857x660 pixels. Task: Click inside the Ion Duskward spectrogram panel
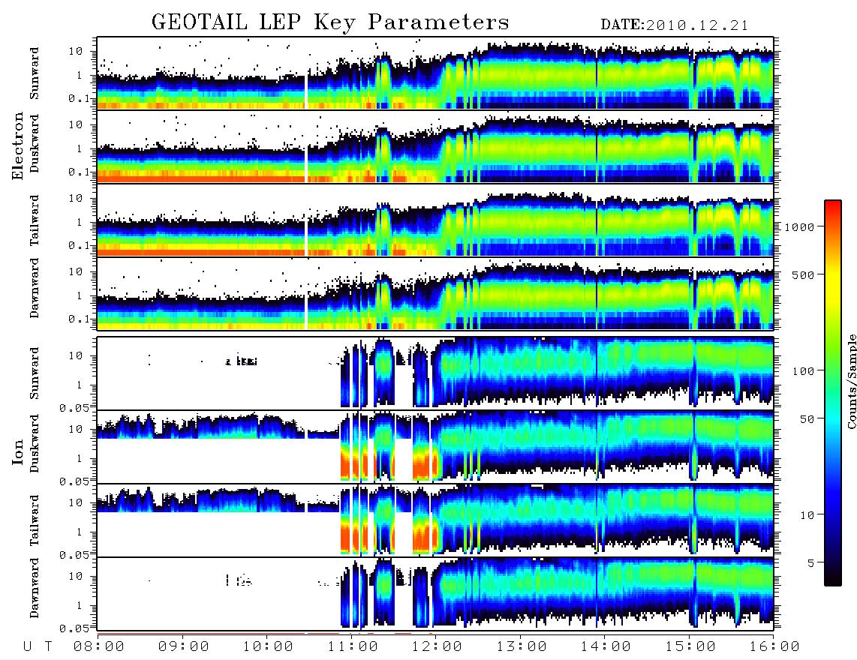(x=435, y=446)
